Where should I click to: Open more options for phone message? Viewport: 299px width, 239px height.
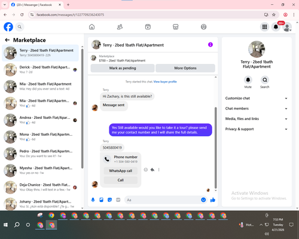point(159,170)
